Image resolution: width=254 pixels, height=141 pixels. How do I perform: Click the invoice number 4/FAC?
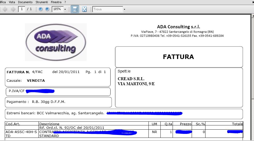(37, 72)
